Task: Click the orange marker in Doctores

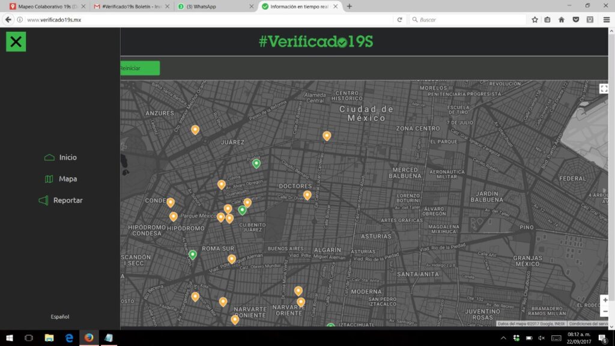Action: [307, 195]
